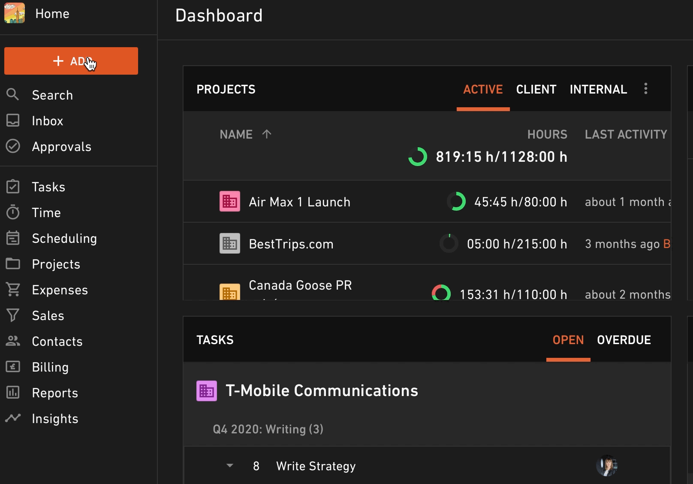Open T-Mobile Communications project heading
The width and height of the screenshot is (693, 484).
(322, 390)
